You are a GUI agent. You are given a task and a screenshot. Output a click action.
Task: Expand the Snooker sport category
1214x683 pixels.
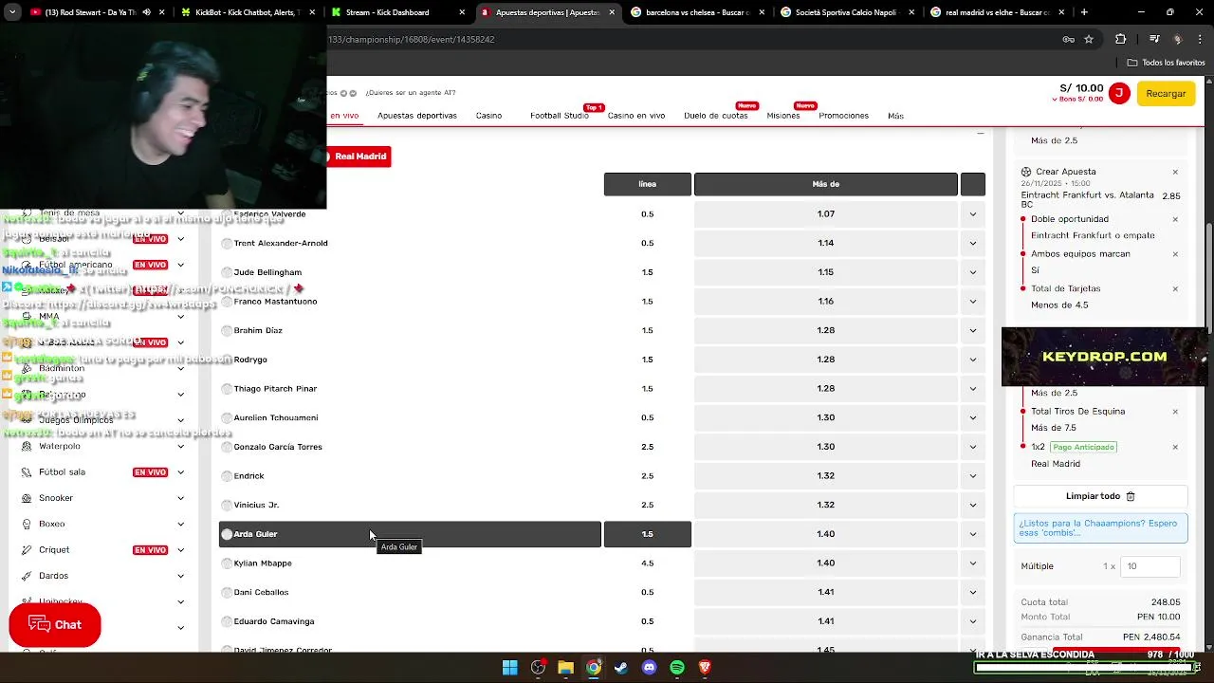pos(180,498)
